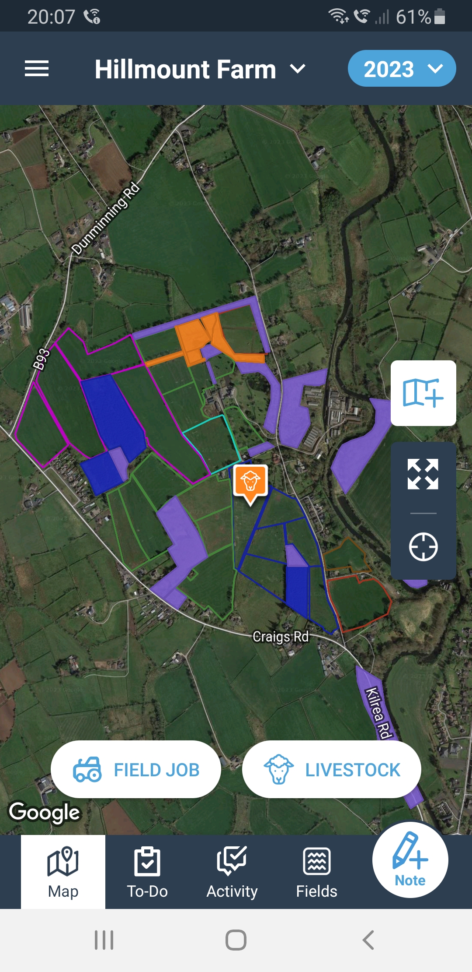
Task: Tap the Android back navigation button
Action: click(368, 940)
